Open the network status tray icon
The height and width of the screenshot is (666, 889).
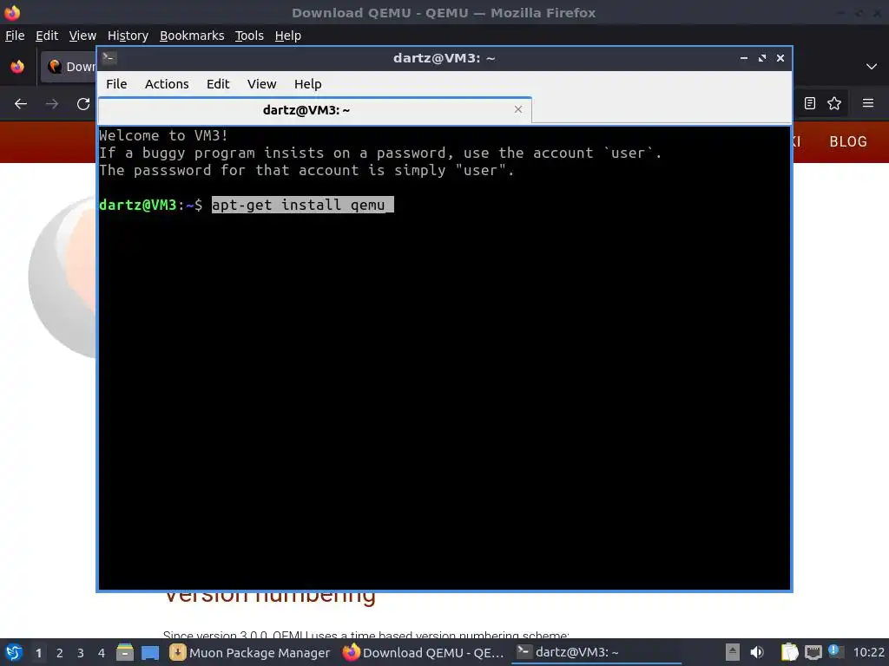[813, 652]
